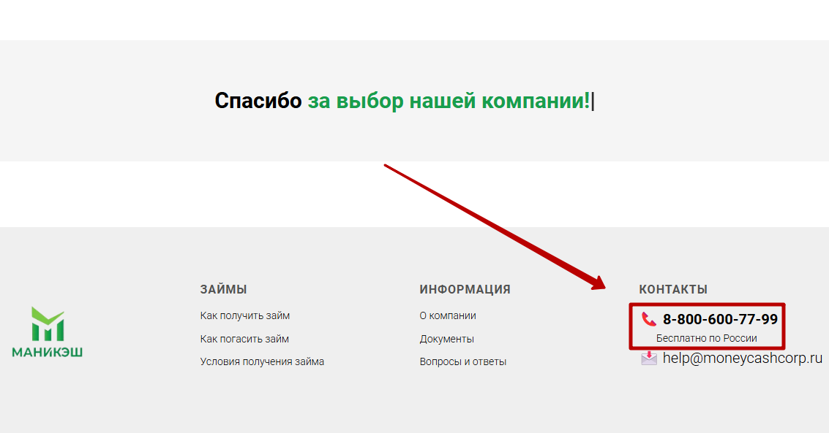The image size is (829, 433).
Task: Open the 'Как получить займ' link
Action: pyautogui.click(x=245, y=316)
